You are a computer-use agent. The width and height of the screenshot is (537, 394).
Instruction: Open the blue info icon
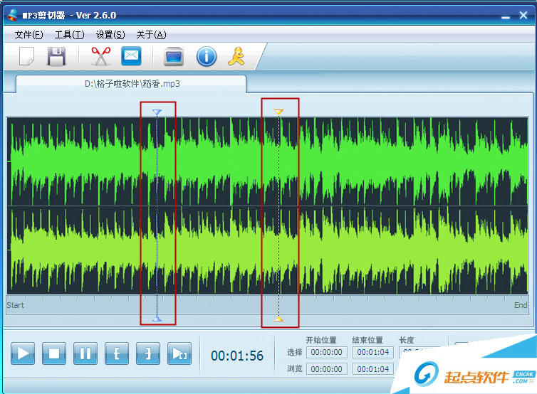click(207, 56)
